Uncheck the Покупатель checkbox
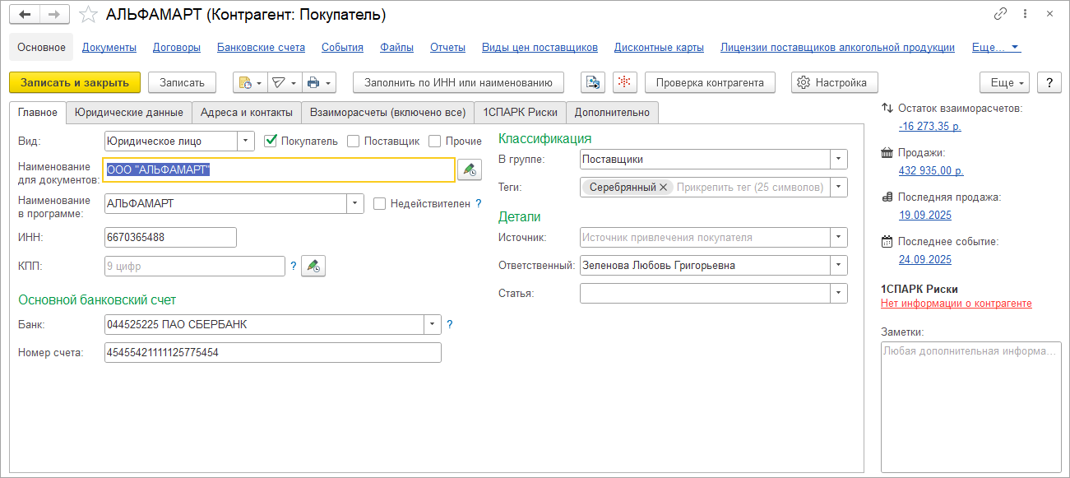 coord(271,141)
